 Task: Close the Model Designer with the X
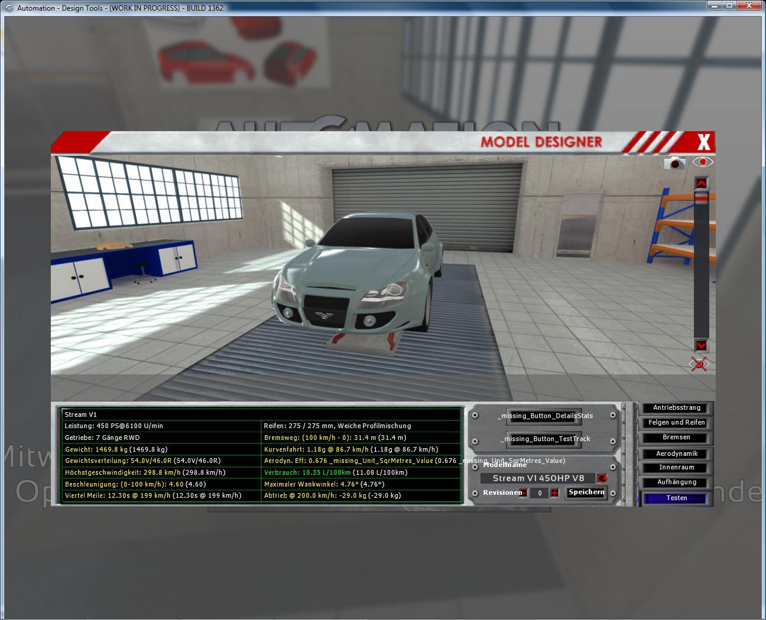(x=703, y=142)
